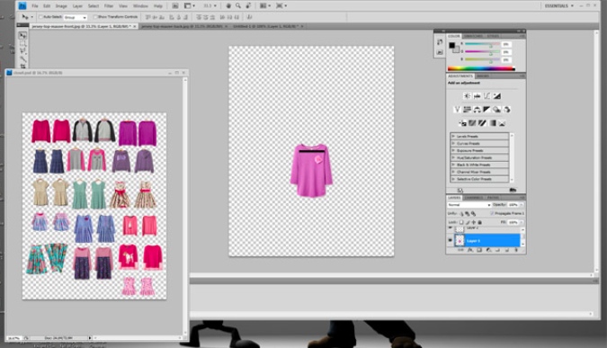Image resolution: width=607 pixels, height=348 pixels.
Task: Click the Rotate View tool in application bar
Action: [248, 5]
